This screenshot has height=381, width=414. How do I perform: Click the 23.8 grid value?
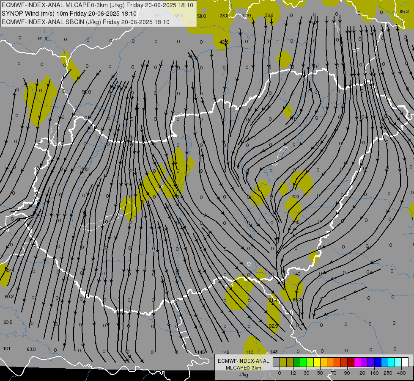tap(224, 16)
